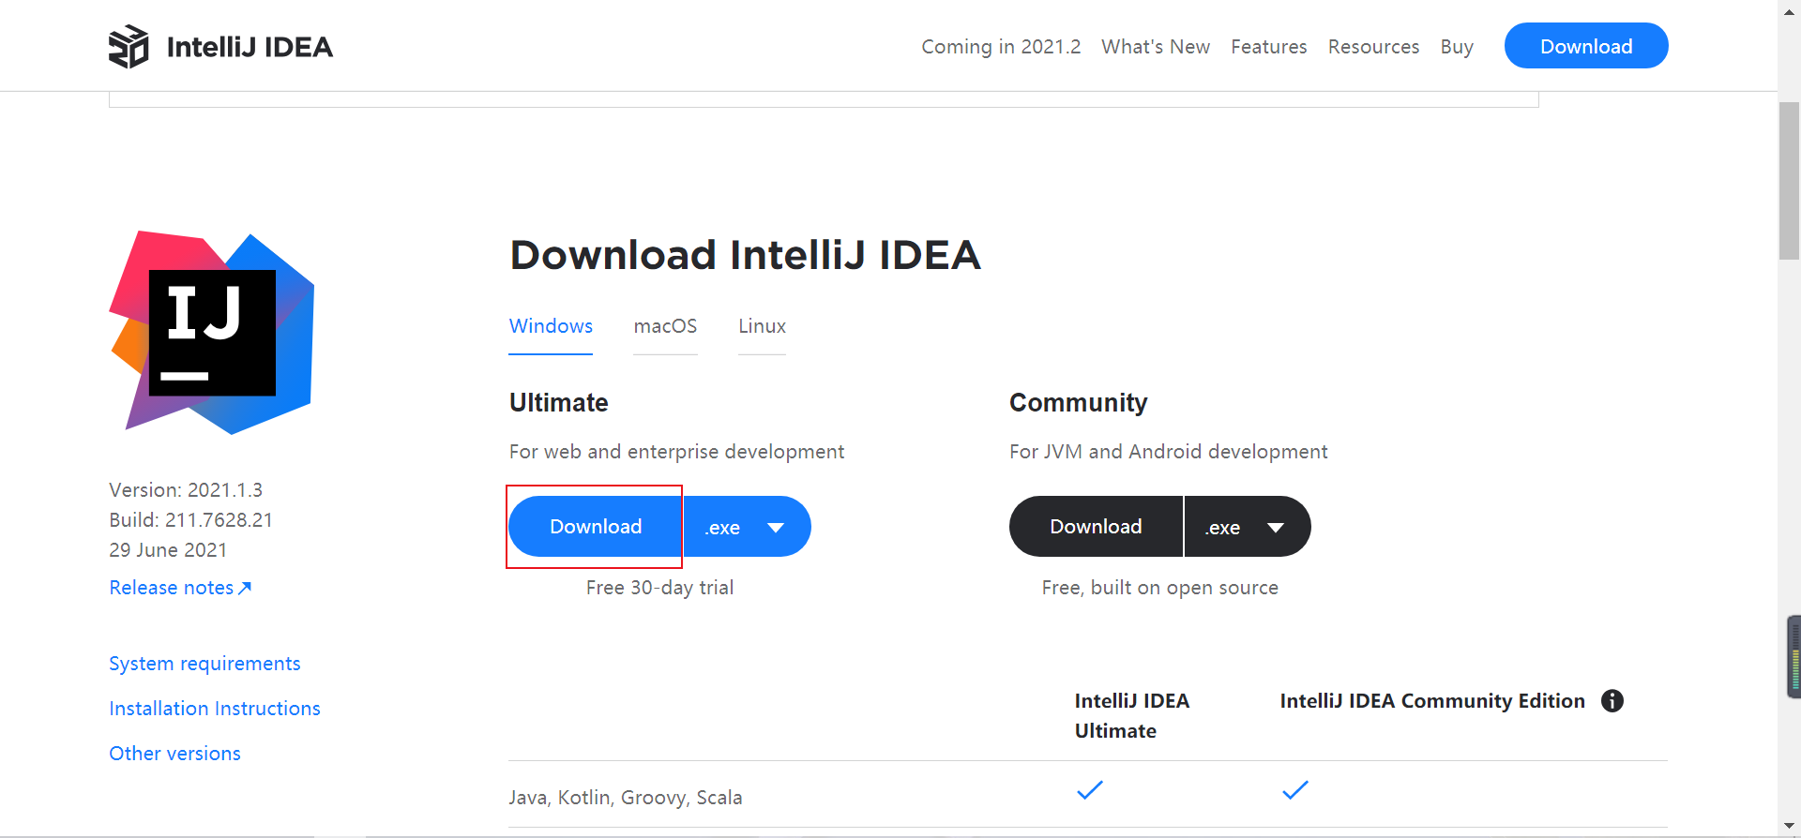Click the 'Community' section heading

click(x=1078, y=403)
